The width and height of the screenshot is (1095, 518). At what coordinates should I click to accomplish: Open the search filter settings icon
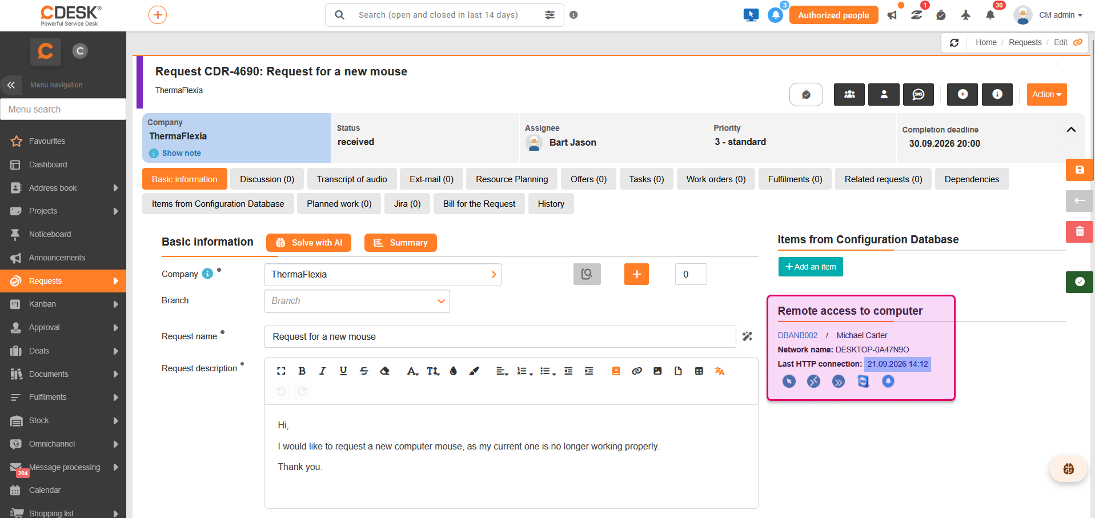[x=549, y=15]
